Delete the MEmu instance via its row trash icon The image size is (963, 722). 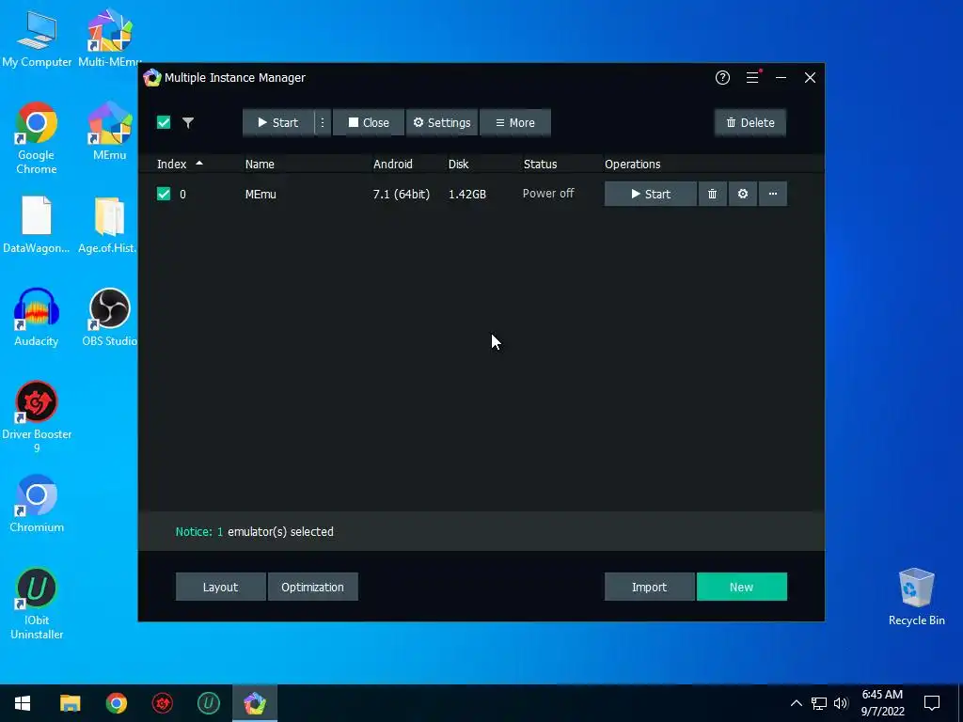coord(713,194)
